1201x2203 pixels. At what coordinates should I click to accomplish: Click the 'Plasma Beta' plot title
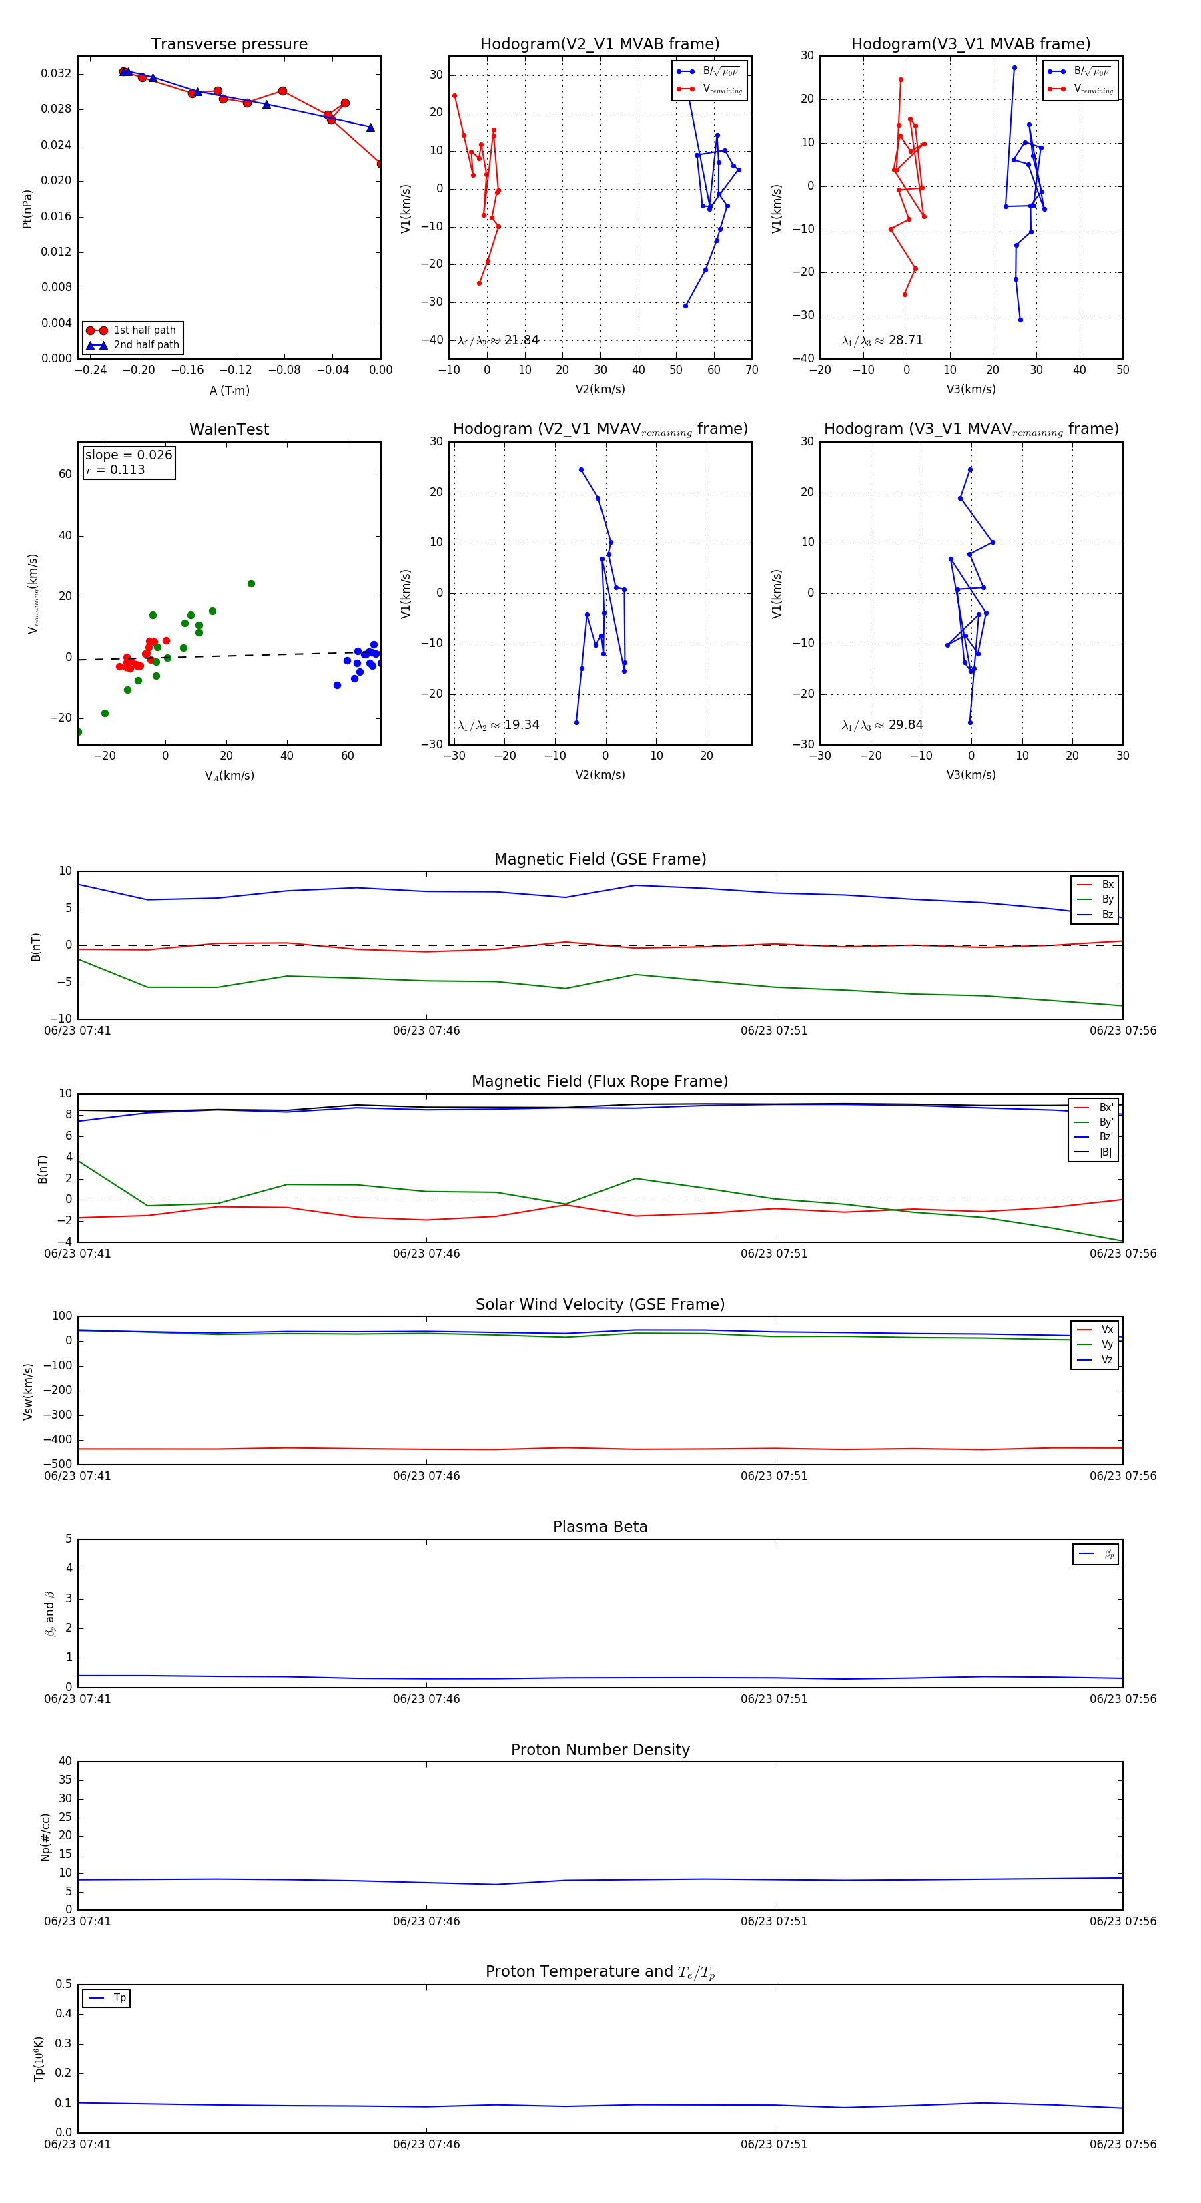point(600,1527)
